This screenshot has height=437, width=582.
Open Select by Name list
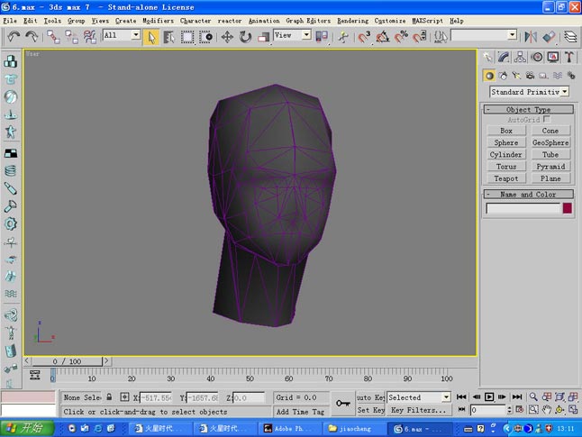click(168, 37)
